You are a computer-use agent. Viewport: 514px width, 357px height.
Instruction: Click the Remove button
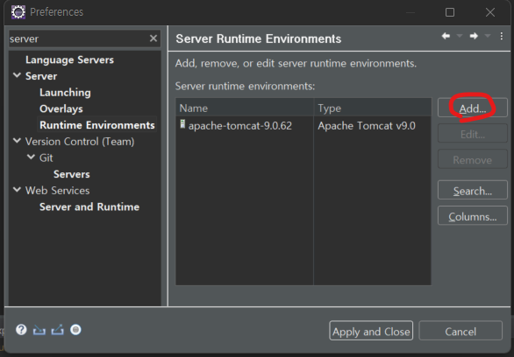473,159
